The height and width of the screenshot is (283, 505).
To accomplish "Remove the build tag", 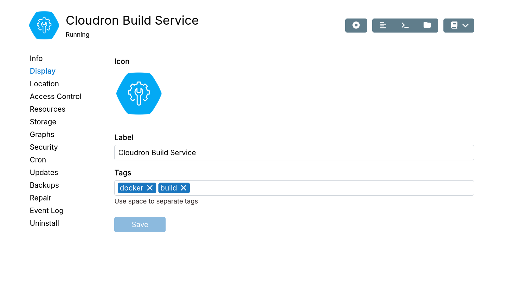I will [183, 188].
